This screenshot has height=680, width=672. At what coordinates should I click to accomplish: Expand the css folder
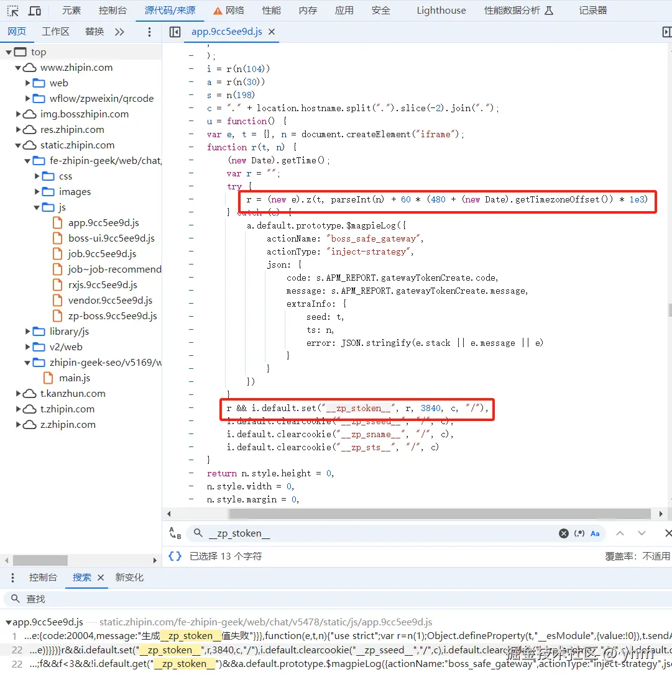tap(37, 176)
